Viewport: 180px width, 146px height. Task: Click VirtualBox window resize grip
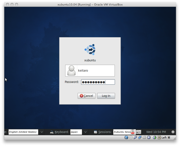175,139
